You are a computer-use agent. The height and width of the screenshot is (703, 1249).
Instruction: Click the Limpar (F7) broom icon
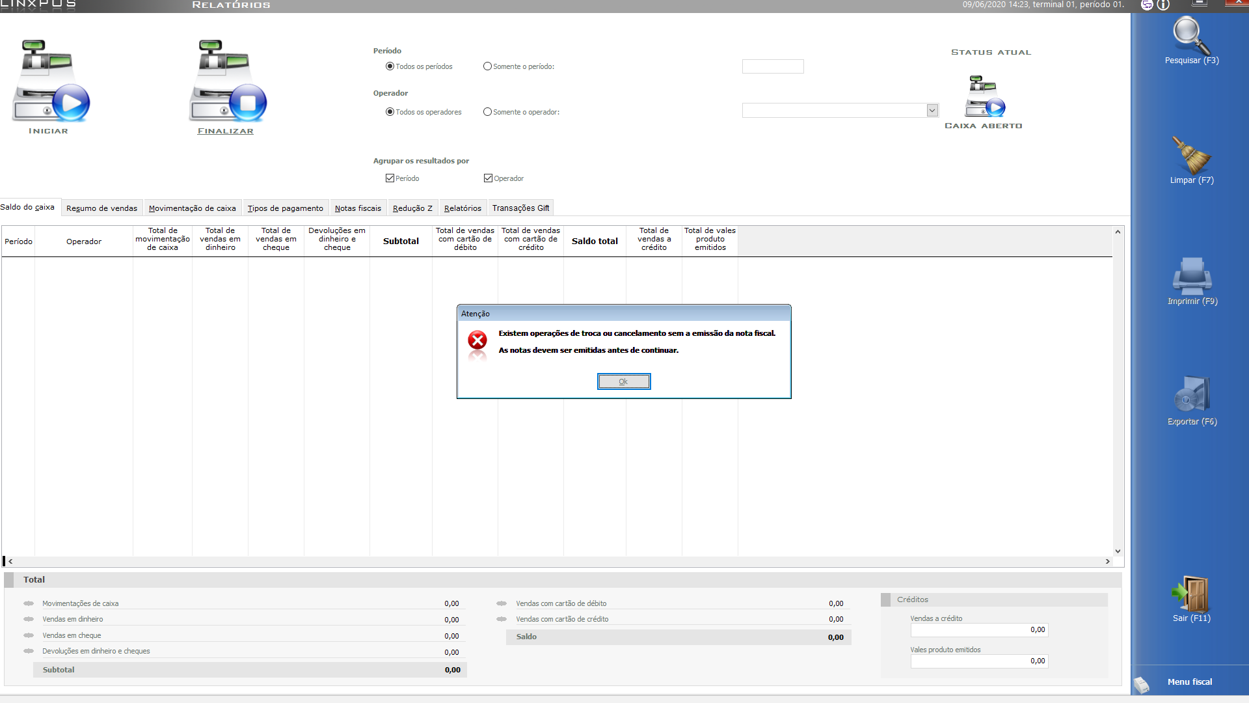[x=1191, y=155]
